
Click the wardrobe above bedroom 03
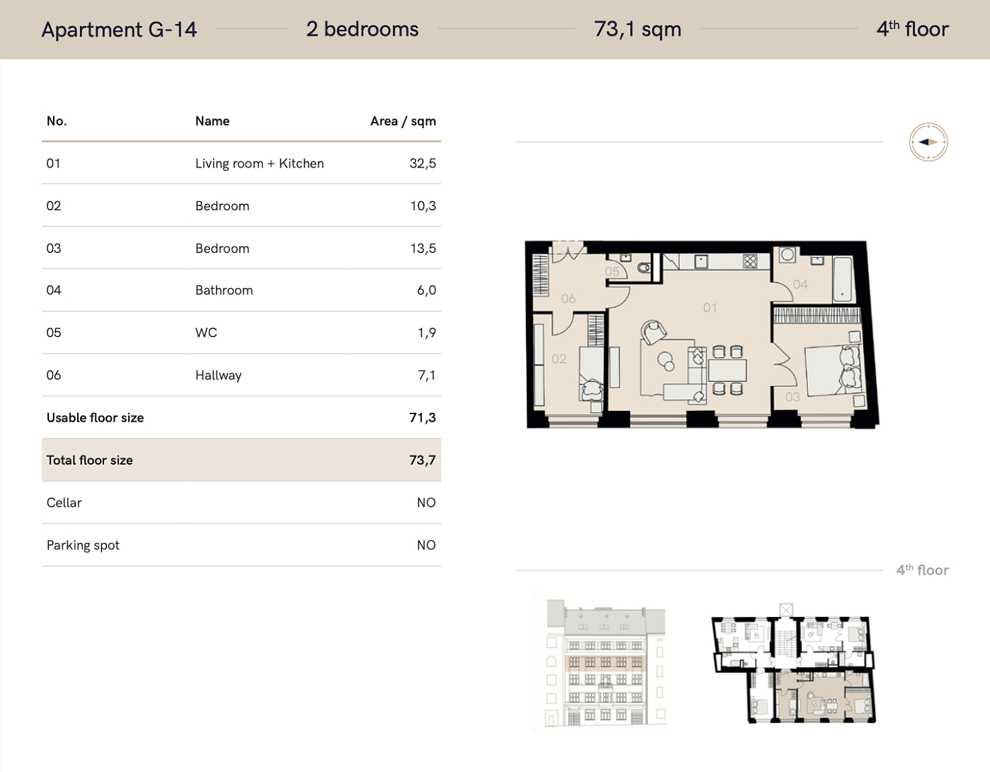point(817,316)
